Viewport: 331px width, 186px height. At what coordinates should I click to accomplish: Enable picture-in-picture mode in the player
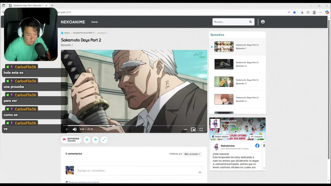(193, 129)
